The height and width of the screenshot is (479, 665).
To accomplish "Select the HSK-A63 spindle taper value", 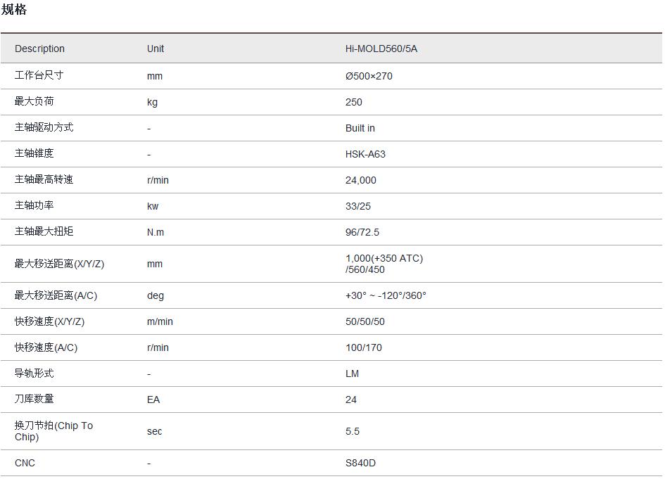I will (x=365, y=154).
